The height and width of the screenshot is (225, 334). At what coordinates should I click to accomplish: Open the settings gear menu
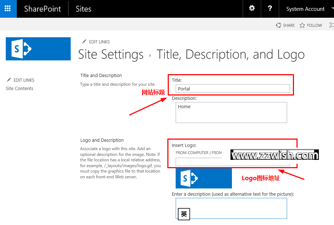point(252,8)
